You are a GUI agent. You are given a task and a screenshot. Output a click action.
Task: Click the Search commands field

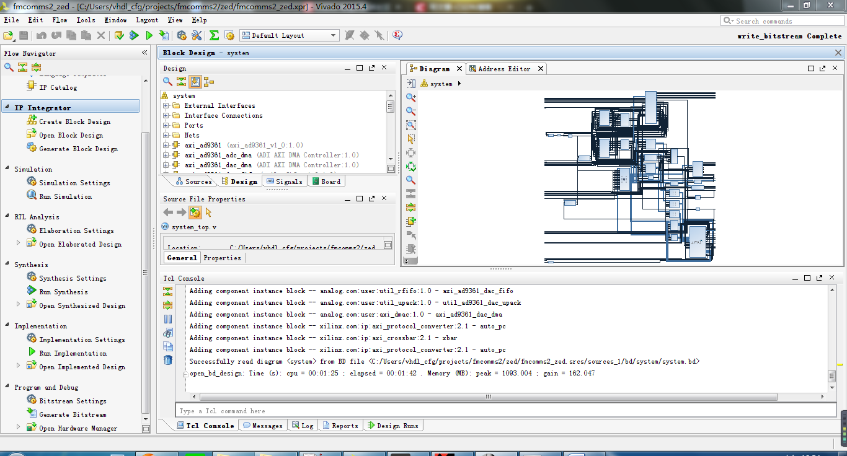pos(781,21)
